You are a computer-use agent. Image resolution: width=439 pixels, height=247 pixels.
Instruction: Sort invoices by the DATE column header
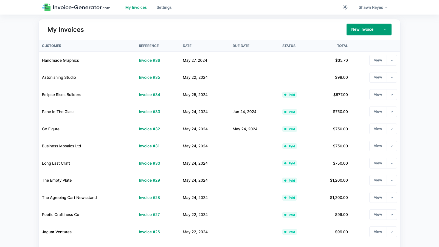(x=187, y=46)
